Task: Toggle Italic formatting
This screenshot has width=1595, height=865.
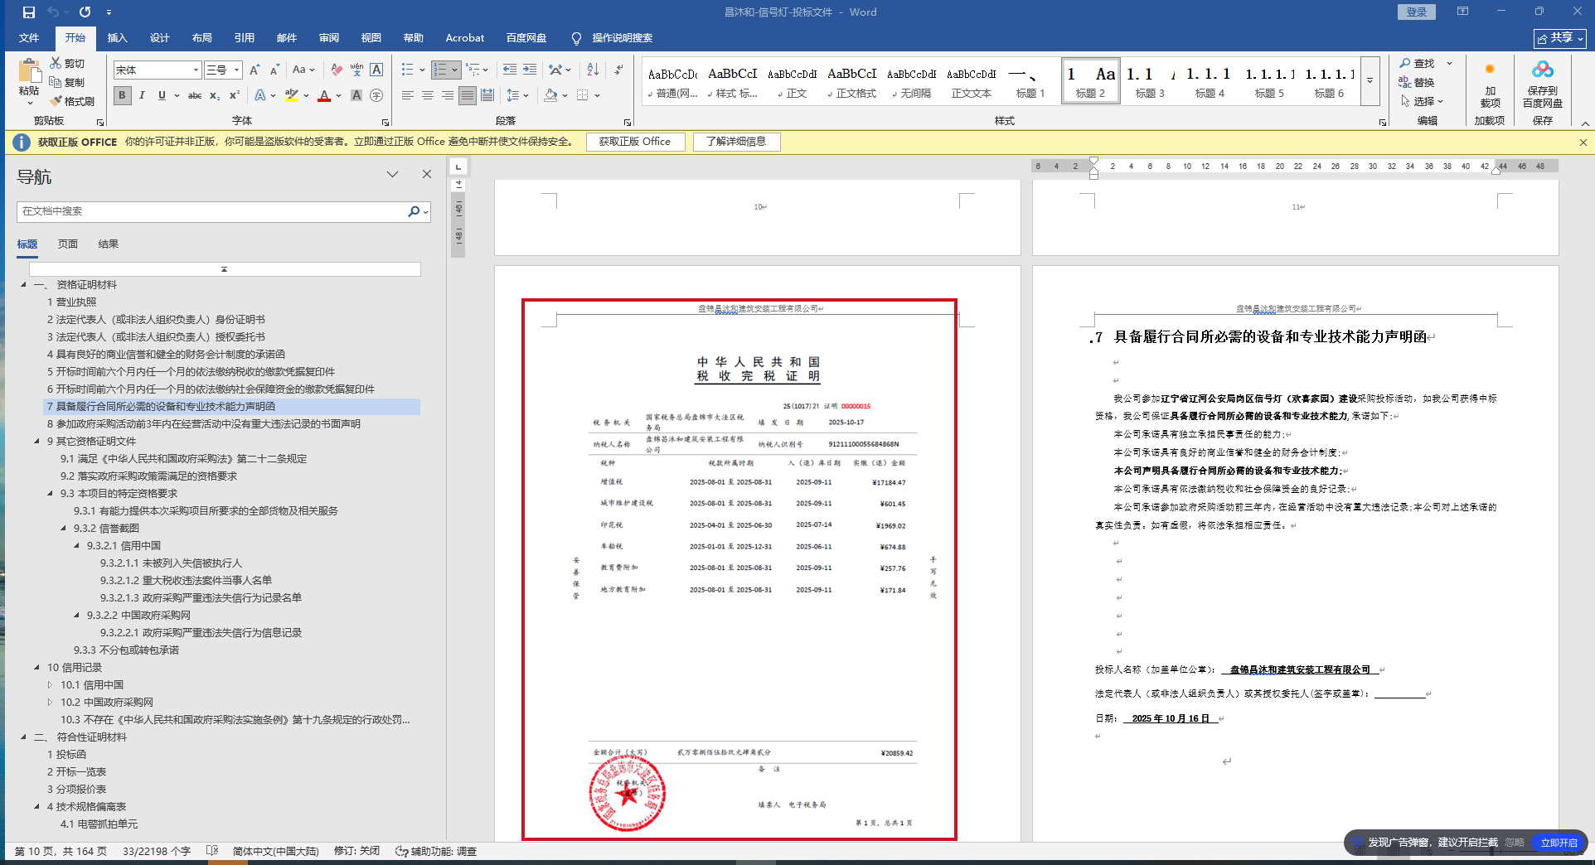Action: [142, 95]
